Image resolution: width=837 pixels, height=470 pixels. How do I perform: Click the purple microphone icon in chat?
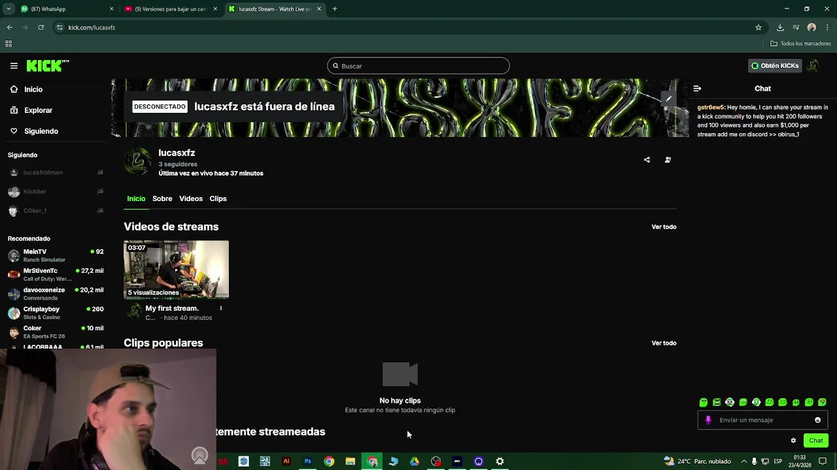(x=708, y=420)
